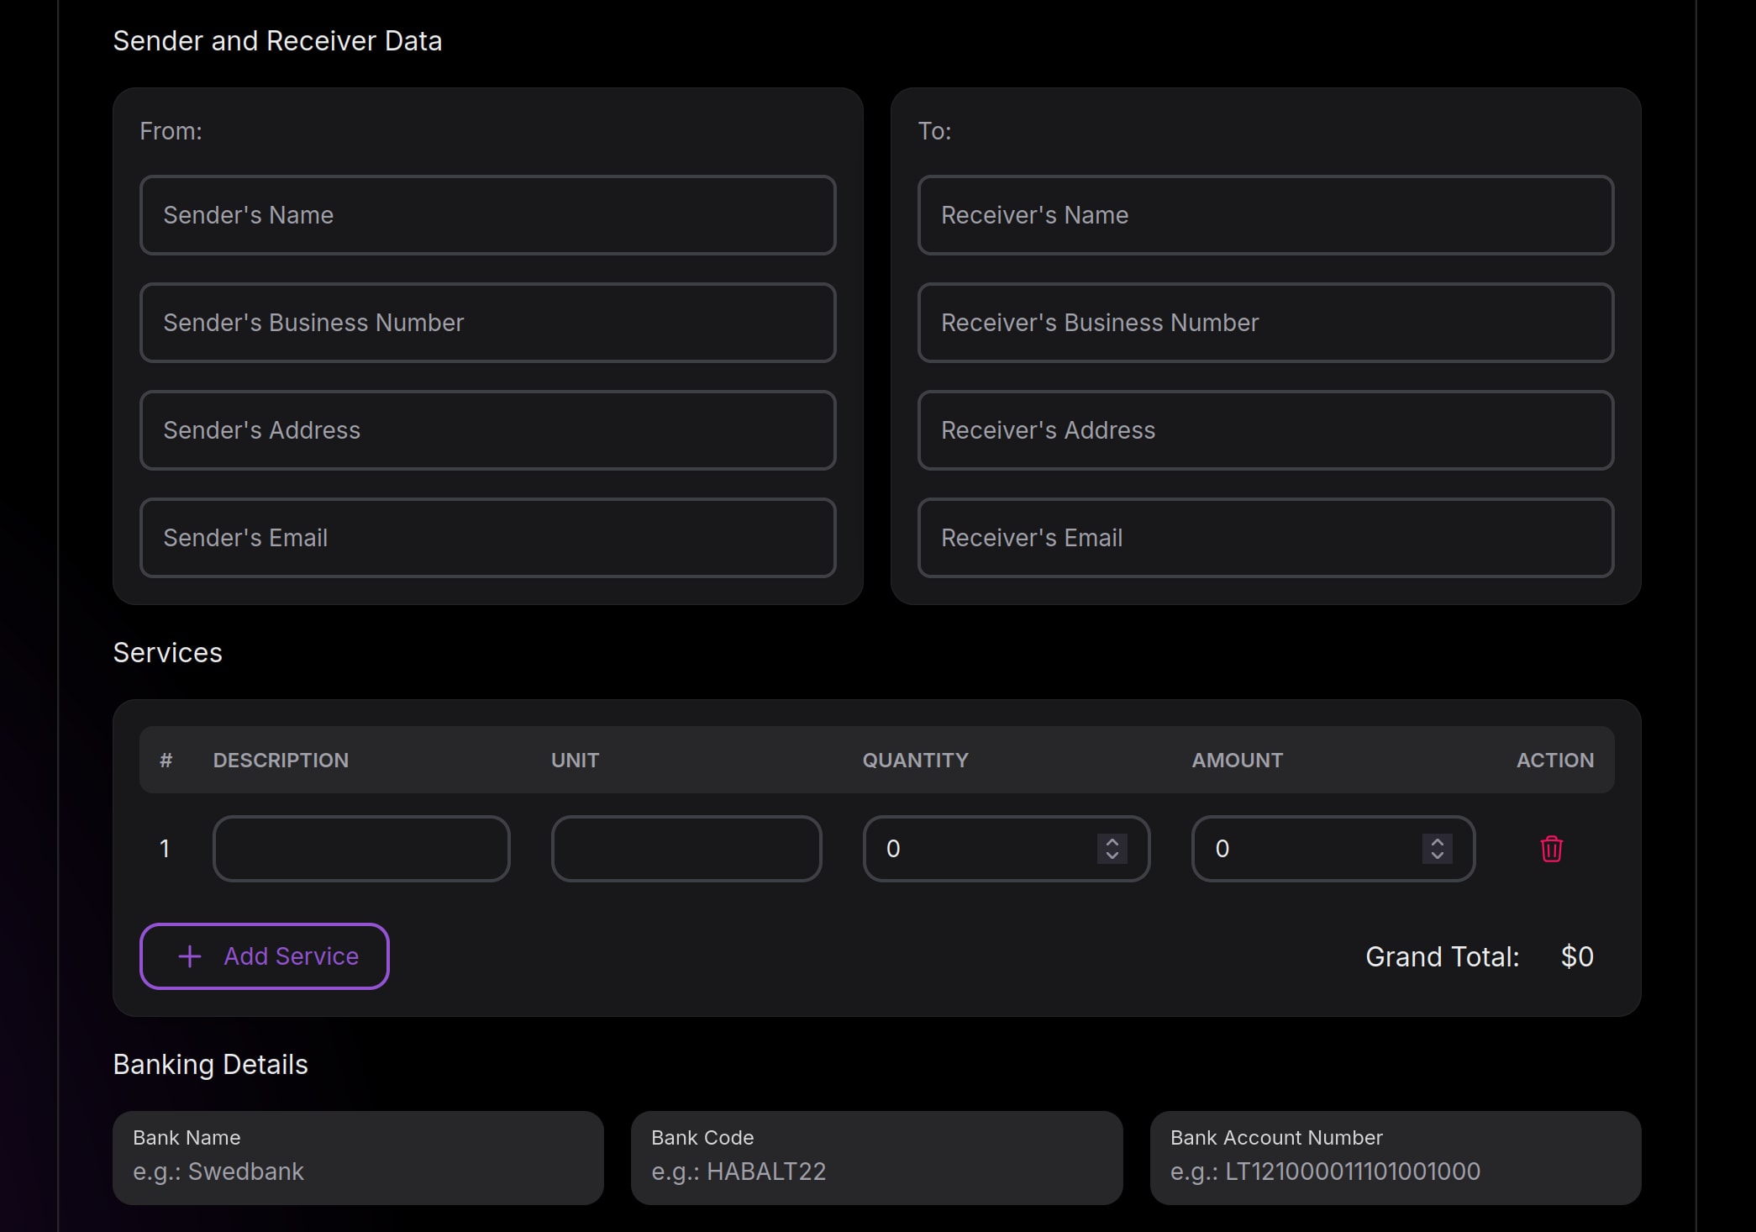
Task: Click the Receiver's Business Number field
Action: 1265,323
